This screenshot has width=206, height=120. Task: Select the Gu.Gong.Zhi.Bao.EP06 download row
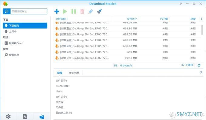[128, 52]
